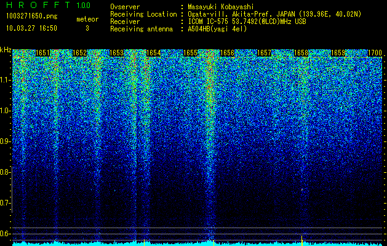Click the meteor count label

[x=87, y=19]
